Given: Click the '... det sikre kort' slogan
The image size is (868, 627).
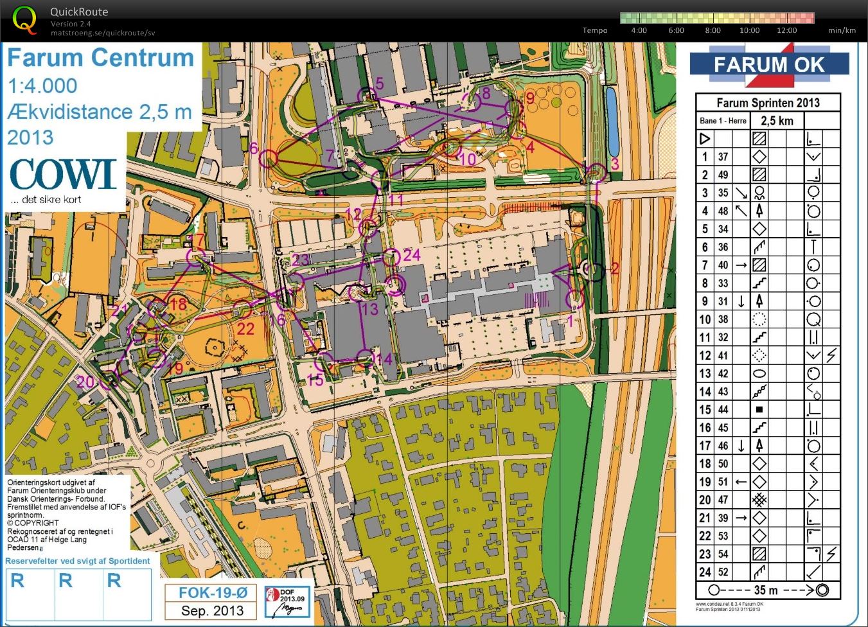Looking at the screenshot, I should 45,200.
